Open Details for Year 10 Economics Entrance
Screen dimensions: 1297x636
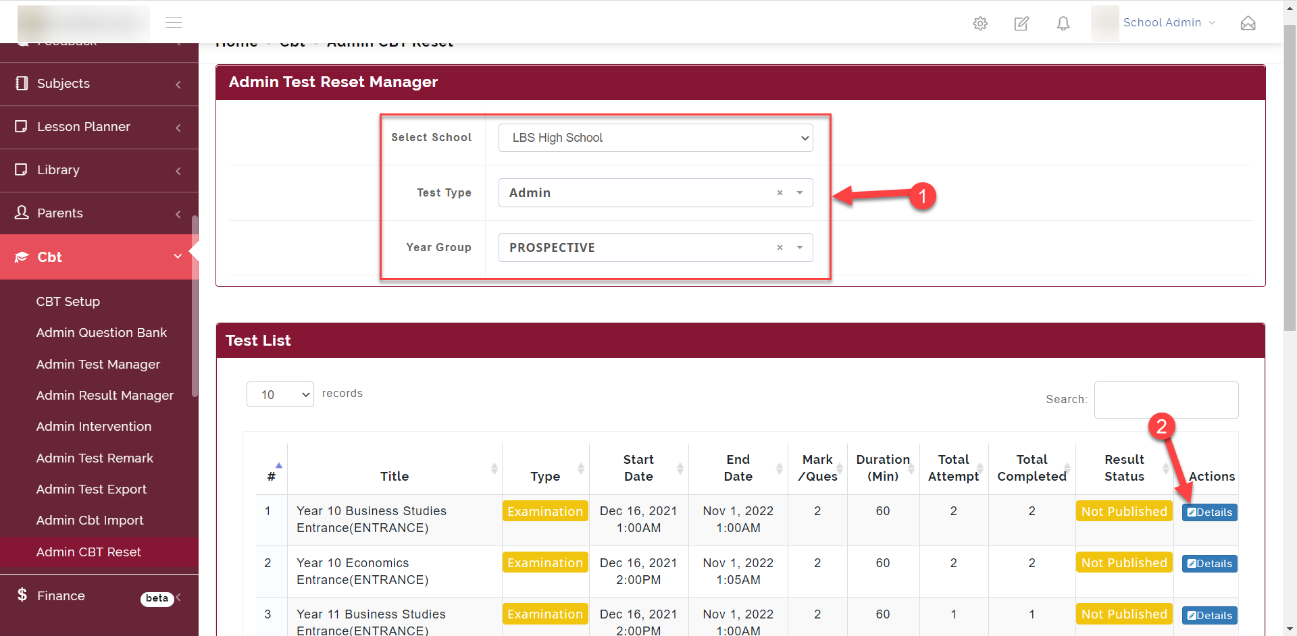click(x=1209, y=564)
